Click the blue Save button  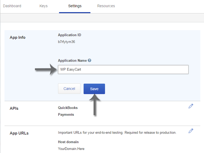point(94,89)
